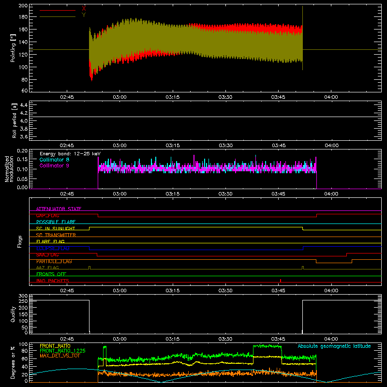Image resolution: width=387 pixels, height=387 pixels.
Task: Click the 300 tick on Quality axis
Action: point(23,296)
